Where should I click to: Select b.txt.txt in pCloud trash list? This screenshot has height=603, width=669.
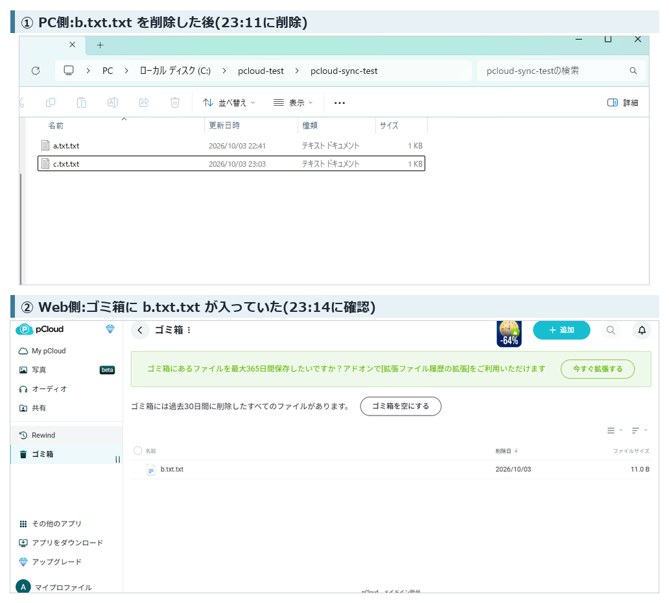[391, 469]
